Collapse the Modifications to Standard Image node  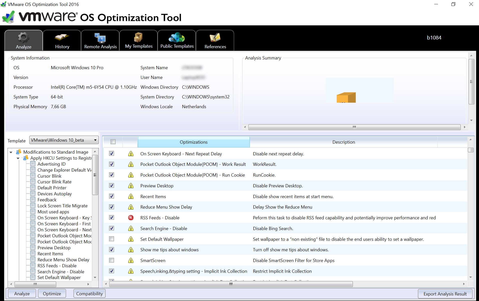pyautogui.click(x=11, y=152)
